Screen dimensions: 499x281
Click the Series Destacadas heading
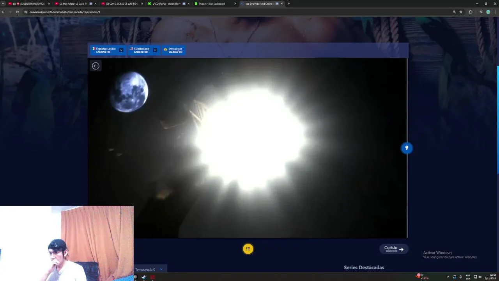click(364, 267)
